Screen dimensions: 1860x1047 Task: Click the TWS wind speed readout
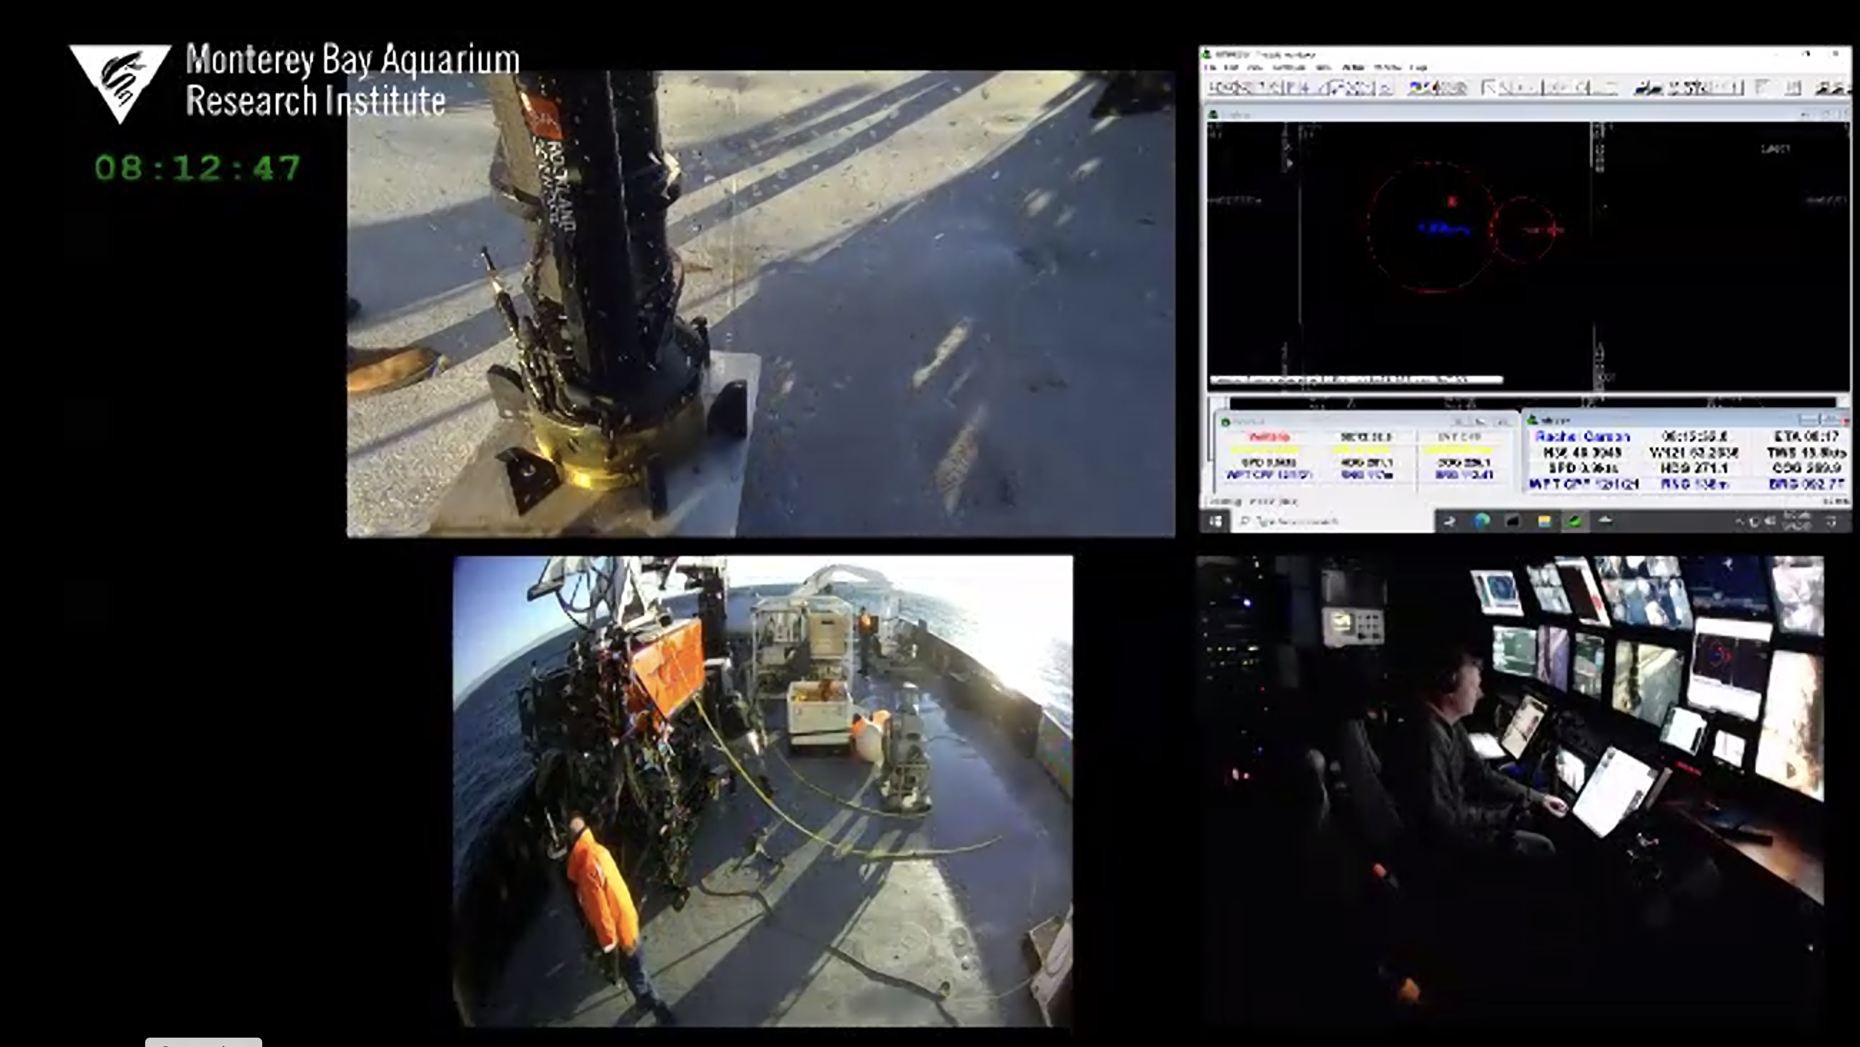point(1807,452)
